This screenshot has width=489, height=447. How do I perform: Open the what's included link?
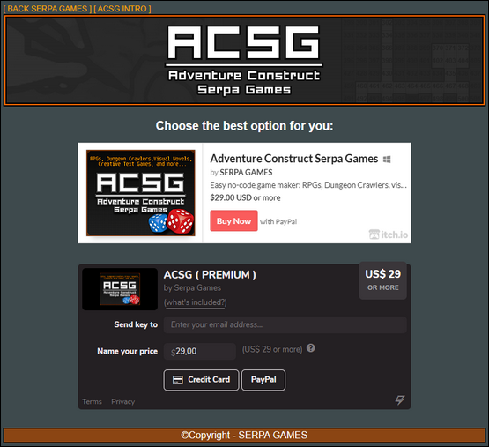pyautogui.click(x=196, y=302)
